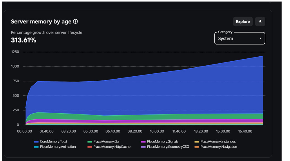Click the 15:00:00 x-axis label

[x=223, y=131]
